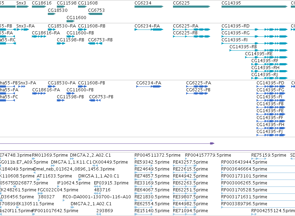Select protein CG18530-PA
295x216 pixels.
click(51, 86)
